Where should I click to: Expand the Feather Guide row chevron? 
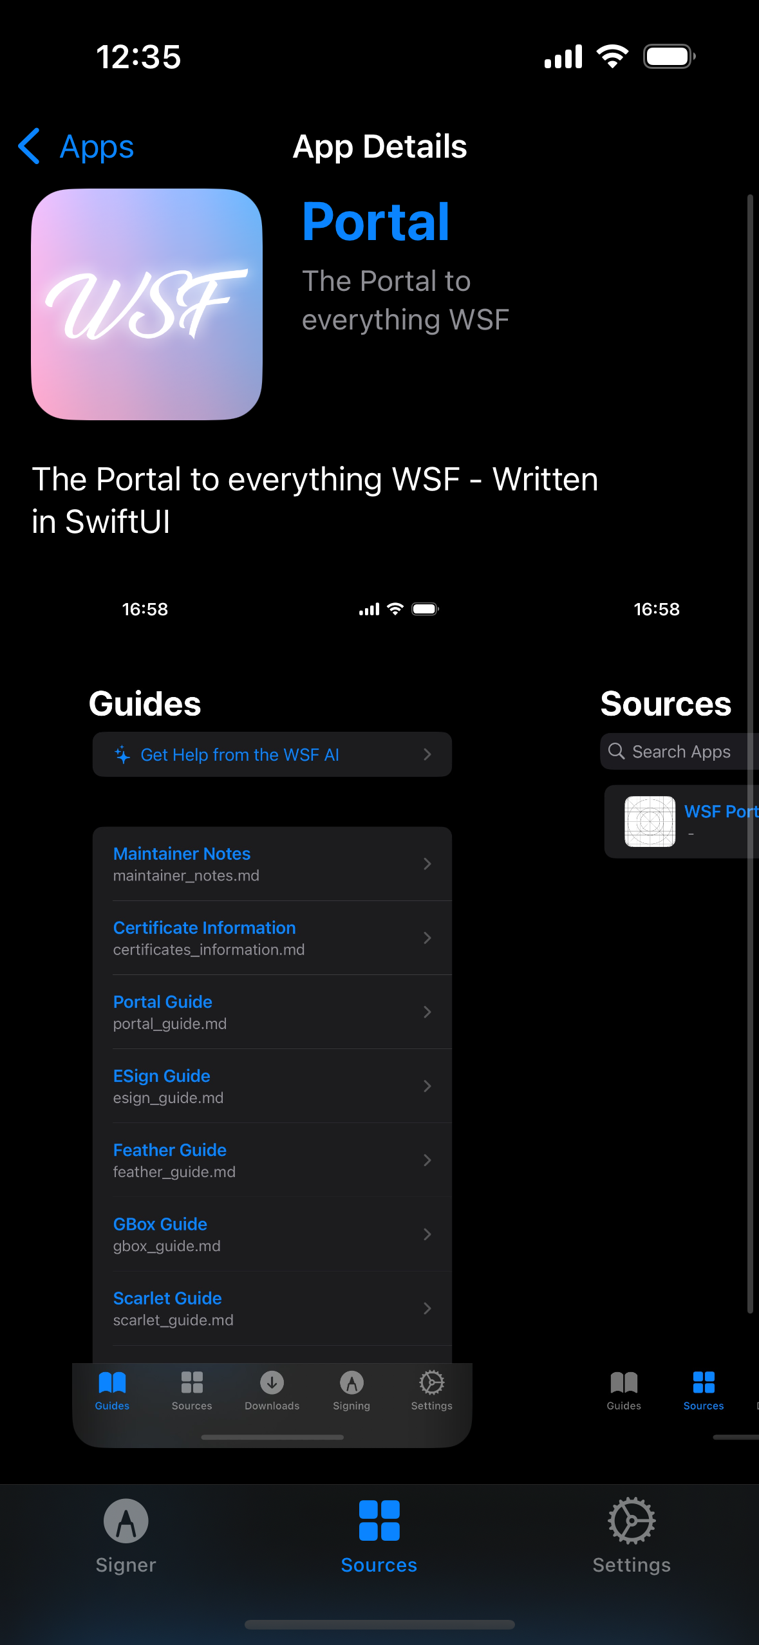427,1160
